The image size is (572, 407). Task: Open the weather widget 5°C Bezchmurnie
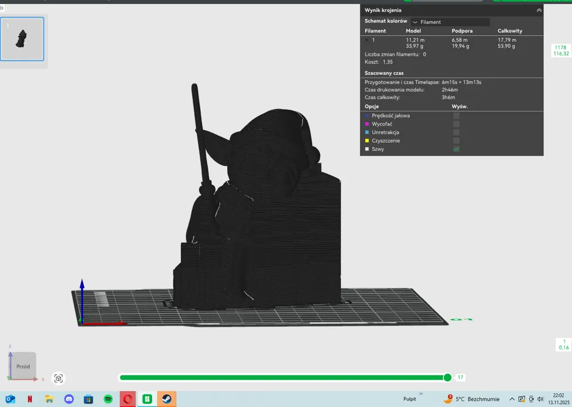point(471,399)
